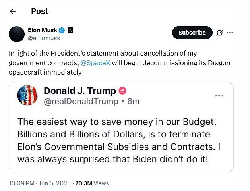
Task: Open the more options menu for Elon's post
Action: click(230, 33)
